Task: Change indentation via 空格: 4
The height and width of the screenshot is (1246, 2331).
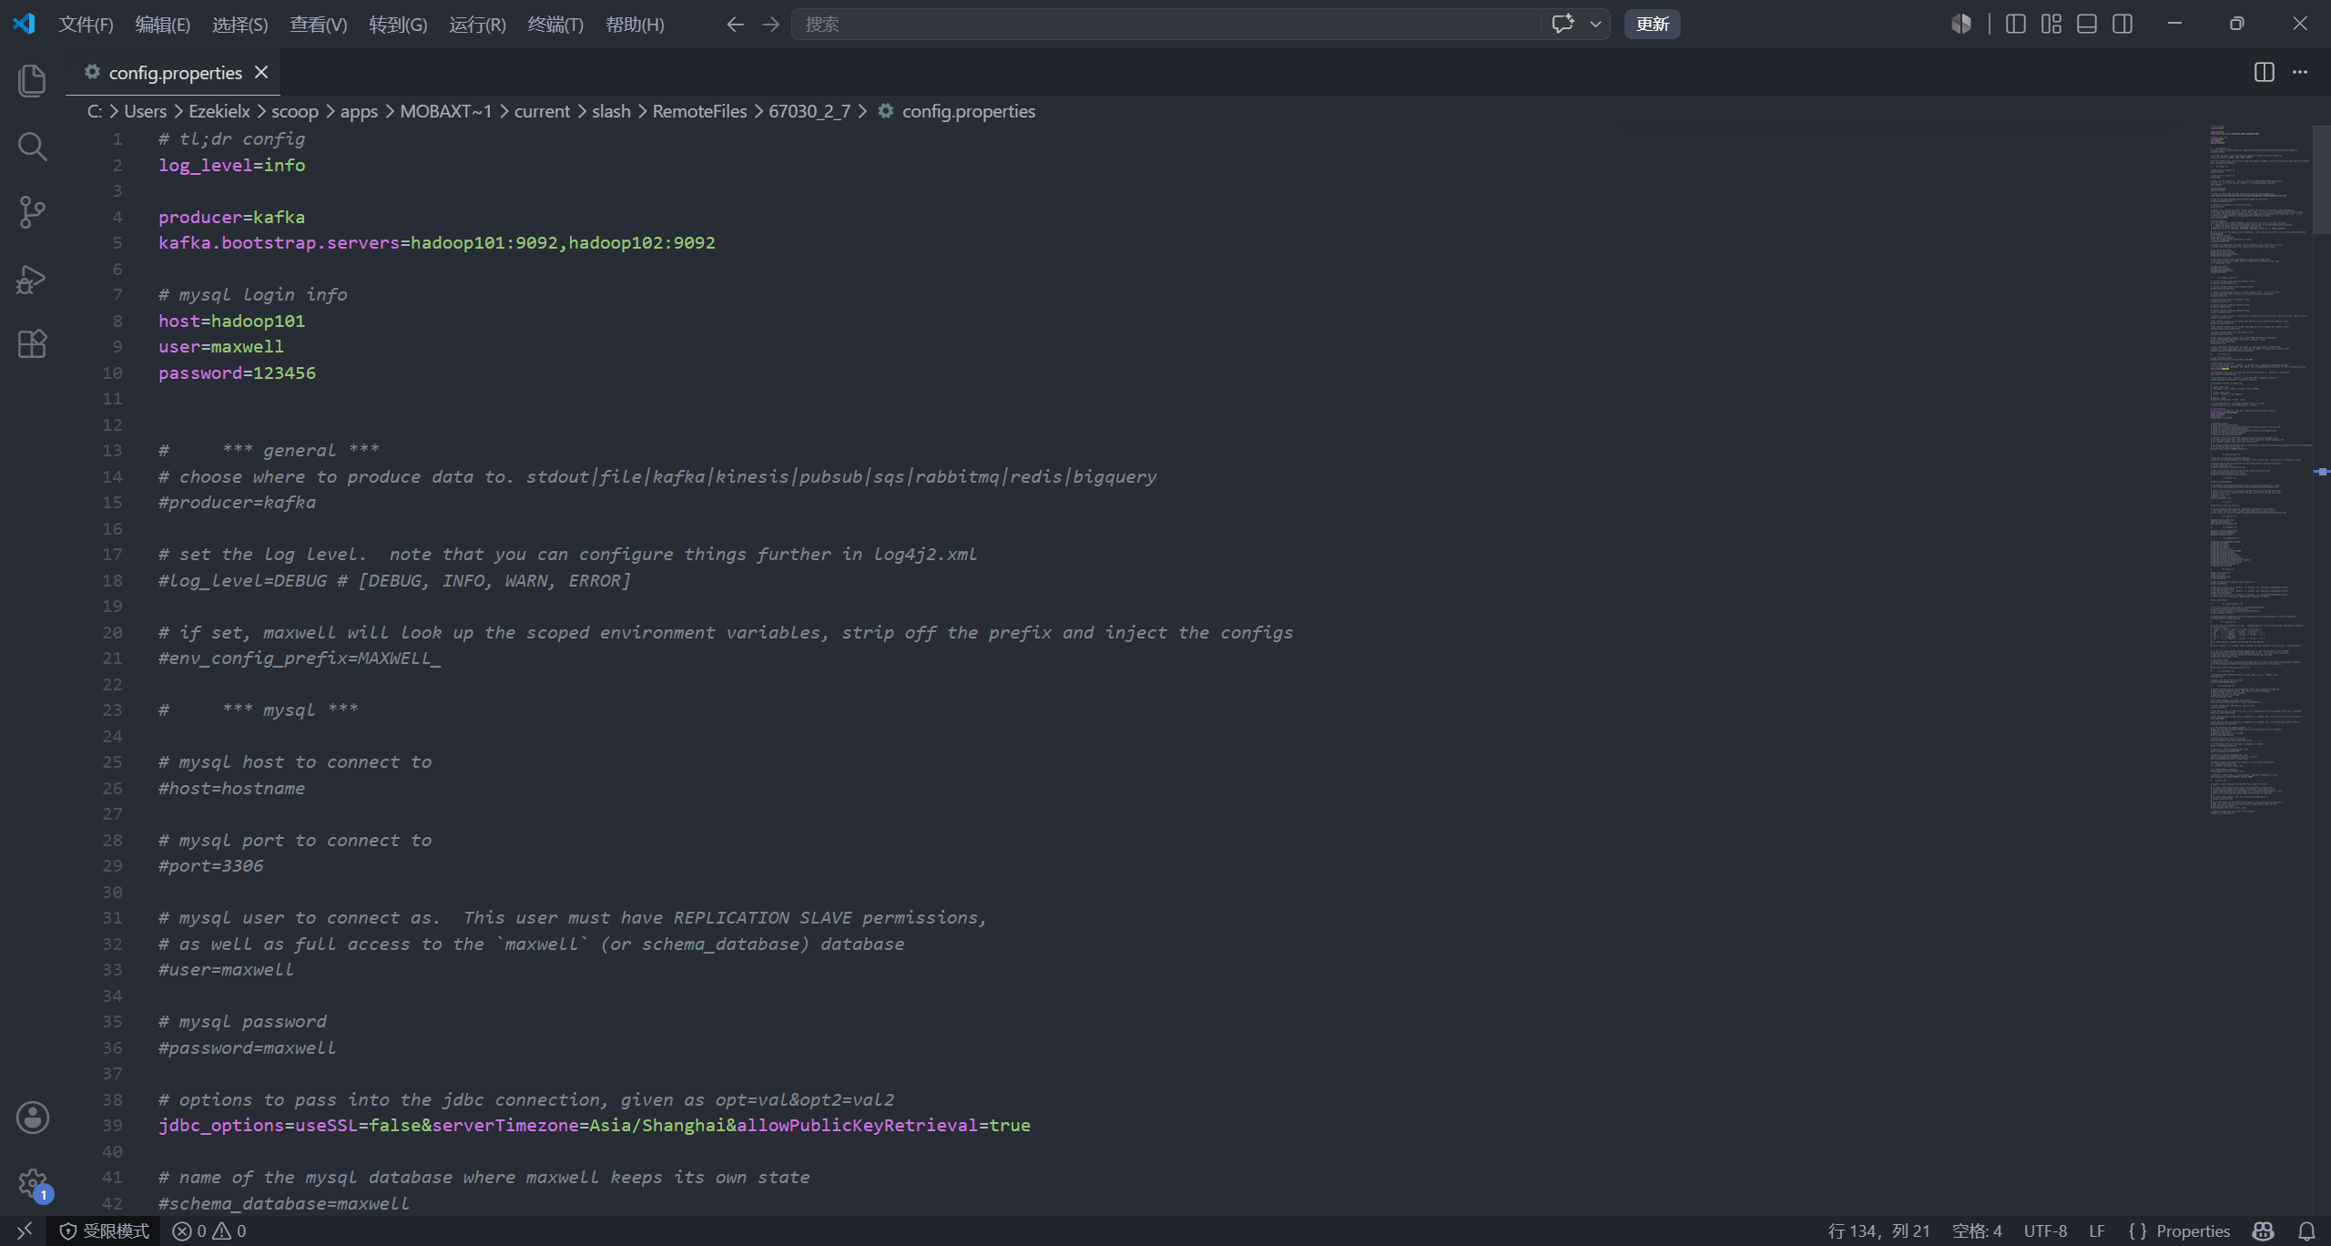Action: [x=1977, y=1231]
